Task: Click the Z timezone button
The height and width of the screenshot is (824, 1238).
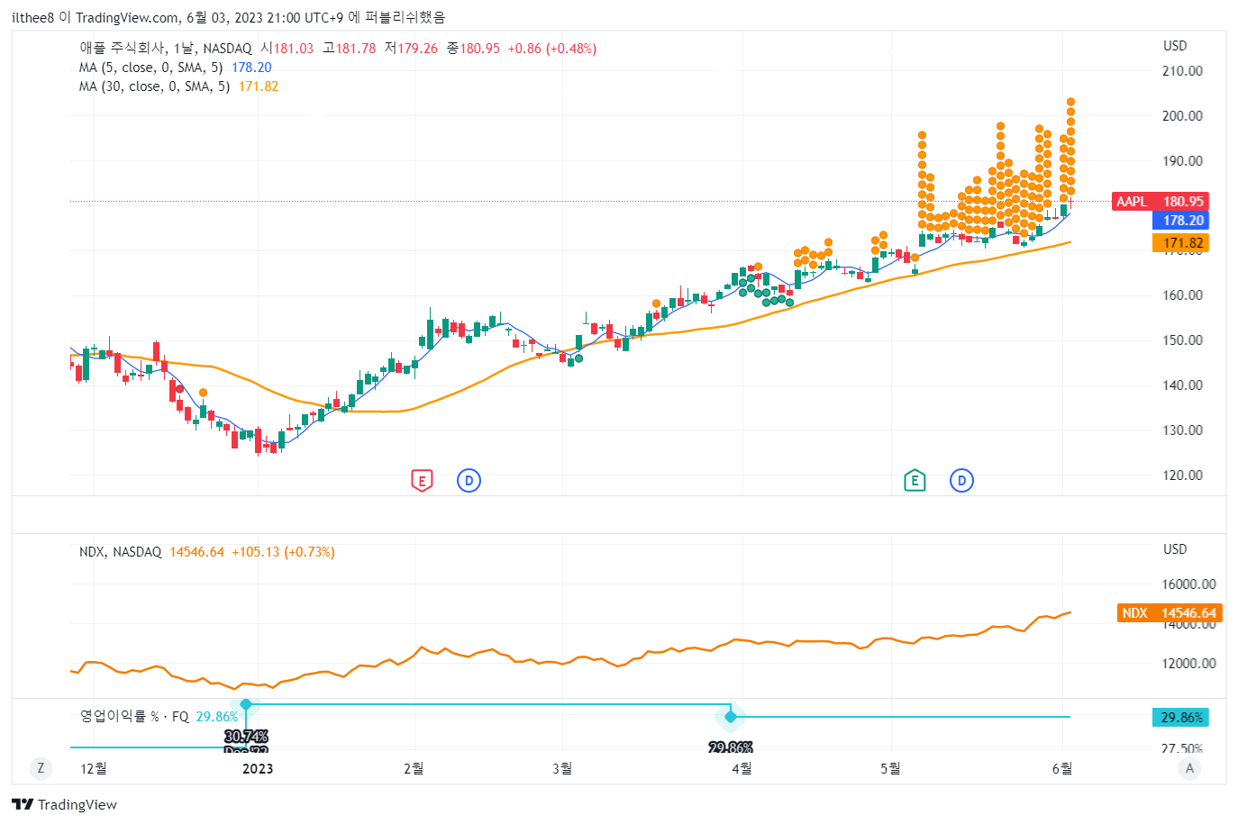Action: 41,768
